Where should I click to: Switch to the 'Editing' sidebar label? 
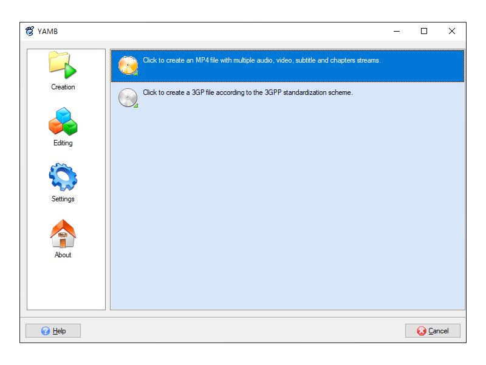[x=63, y=143]
